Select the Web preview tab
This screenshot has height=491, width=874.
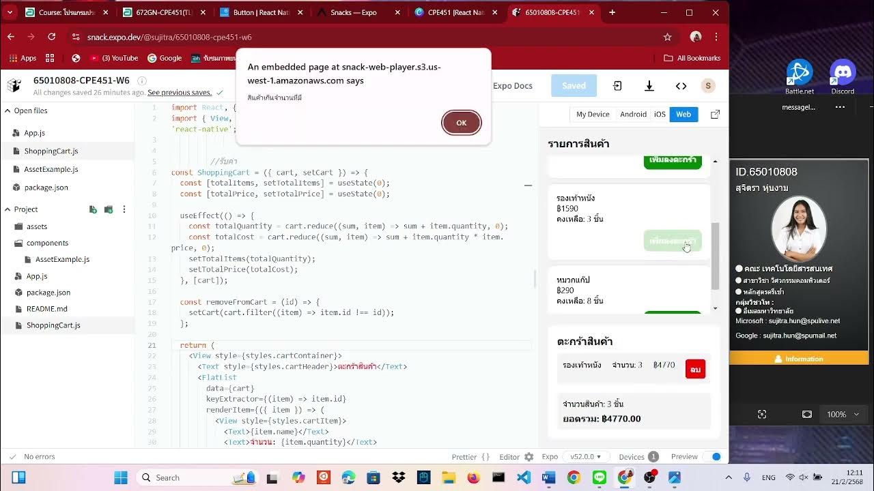point(683,115)
